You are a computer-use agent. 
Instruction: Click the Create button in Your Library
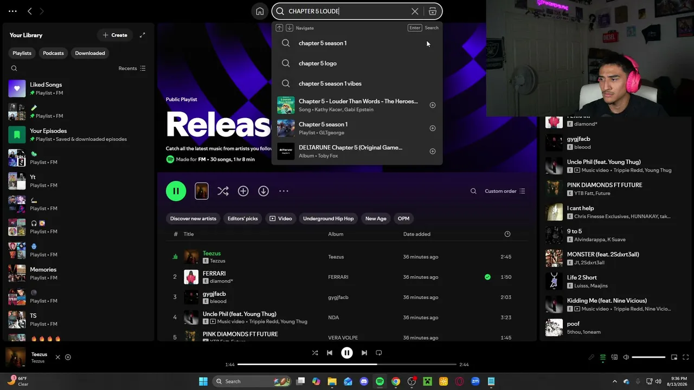point(115,35)
